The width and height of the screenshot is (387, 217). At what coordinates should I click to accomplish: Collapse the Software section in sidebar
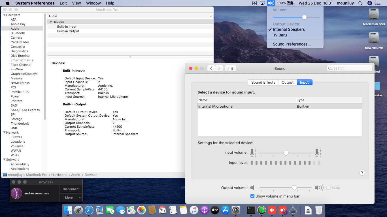click(4, 160)
